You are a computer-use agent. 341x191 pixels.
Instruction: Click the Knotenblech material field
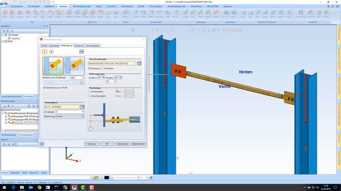pos(62,107)
